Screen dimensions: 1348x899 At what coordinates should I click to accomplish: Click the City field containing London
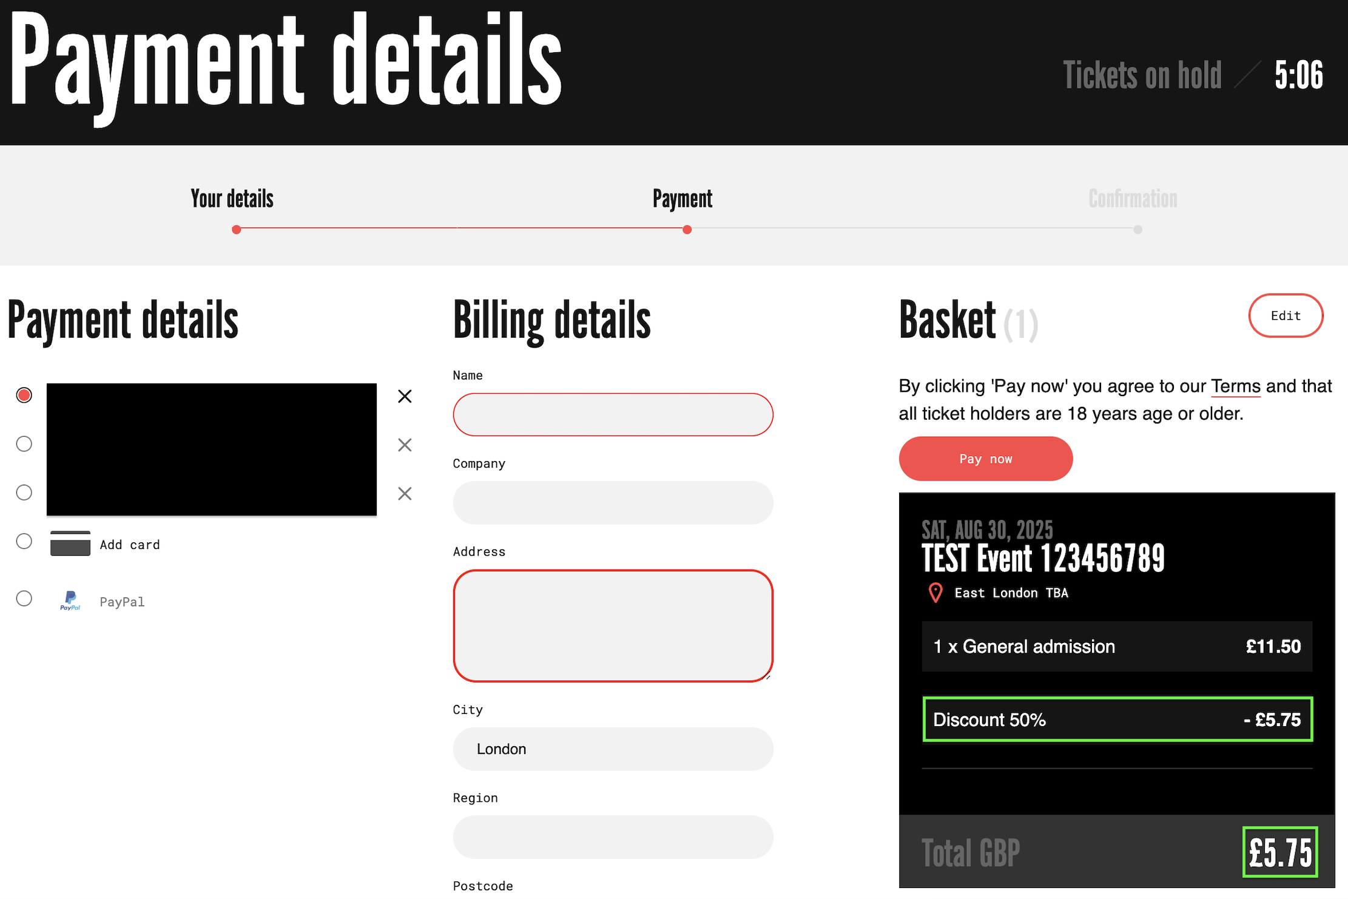click(x=613, y=749)
